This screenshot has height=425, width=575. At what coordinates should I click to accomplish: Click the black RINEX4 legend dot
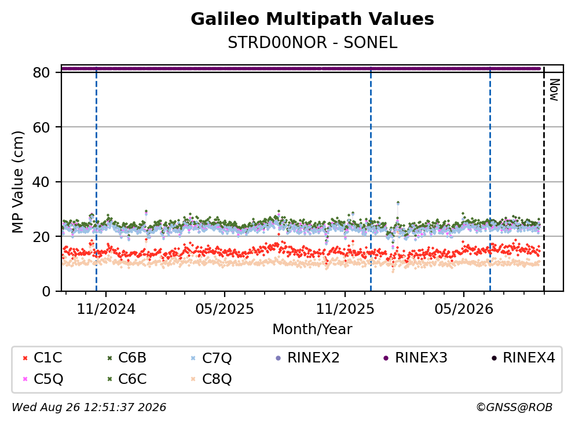pos(494,358)
